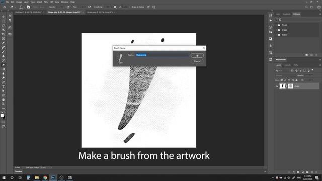Open File Explorer from the taskbar
Screen dimensions: 322x181
coord(37,177)
